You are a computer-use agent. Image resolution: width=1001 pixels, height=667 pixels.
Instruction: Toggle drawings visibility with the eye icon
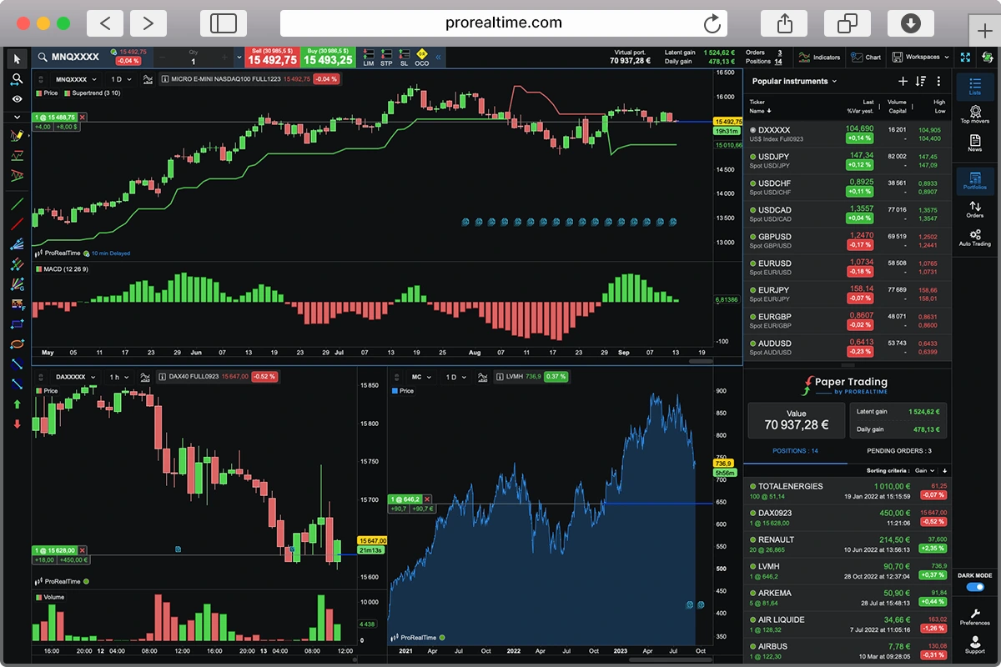(x=17, y=99)
